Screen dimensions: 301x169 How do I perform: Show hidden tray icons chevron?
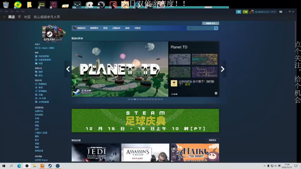(265, 166)
